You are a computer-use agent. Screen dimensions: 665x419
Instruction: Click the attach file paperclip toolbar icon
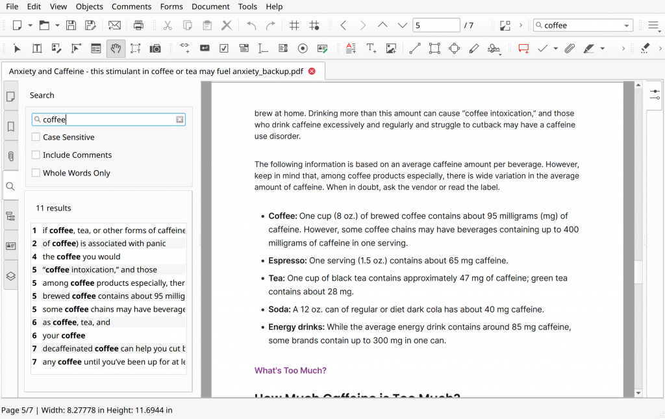(570, 49)
